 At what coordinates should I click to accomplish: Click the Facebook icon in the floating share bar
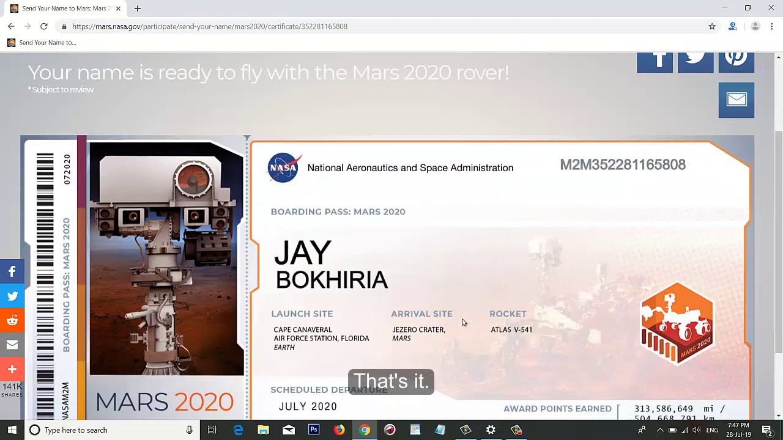coord(12,271)
